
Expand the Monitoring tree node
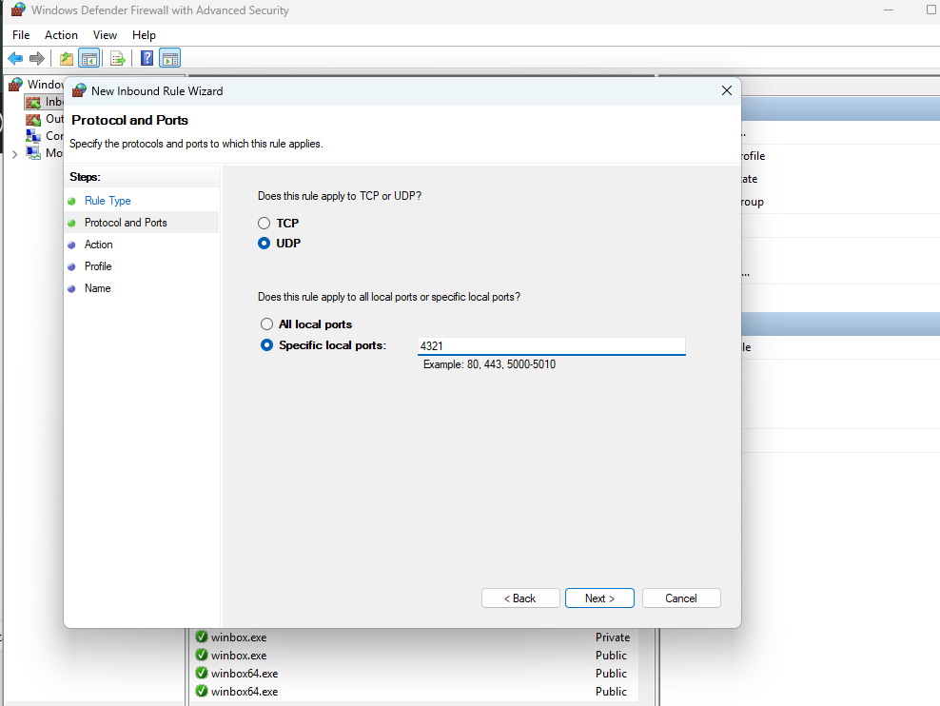tap(14, 154)
